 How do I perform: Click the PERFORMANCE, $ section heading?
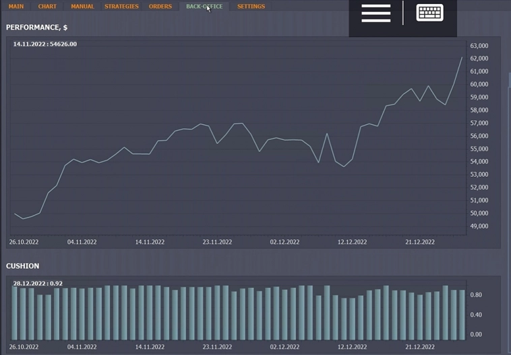pos(36,28)
